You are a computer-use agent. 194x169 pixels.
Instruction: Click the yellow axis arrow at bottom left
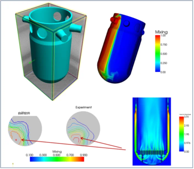tap(13, 165)
